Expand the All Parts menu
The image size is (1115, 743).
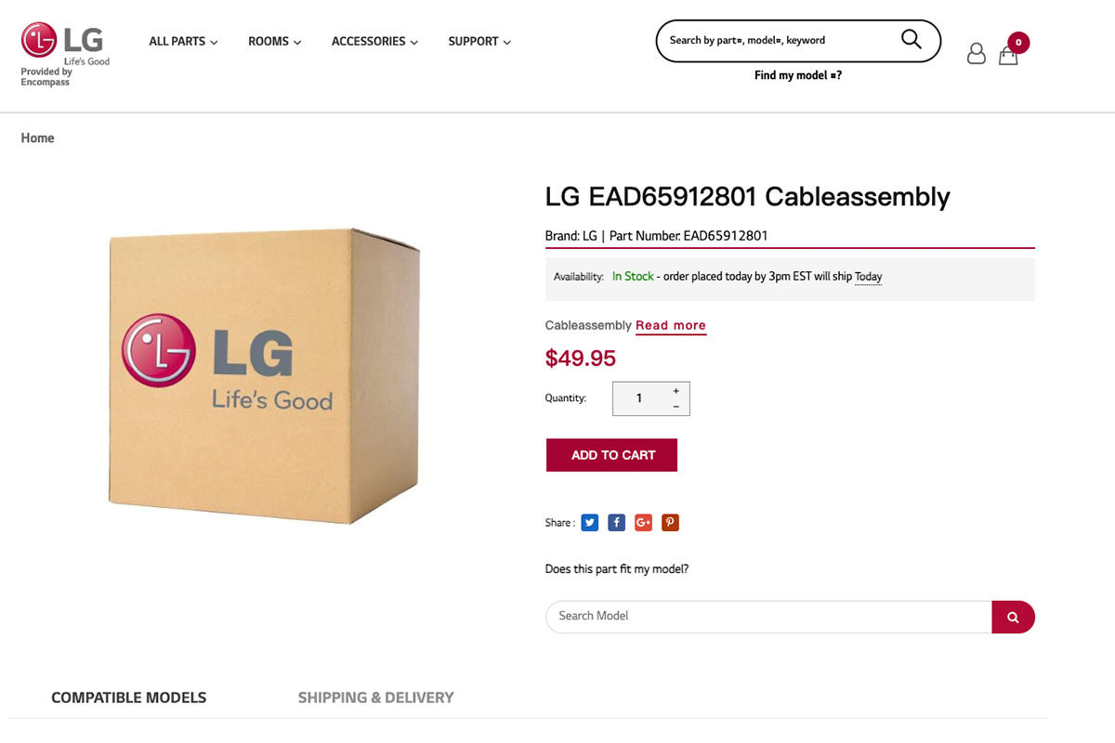[x=183, y=42]
